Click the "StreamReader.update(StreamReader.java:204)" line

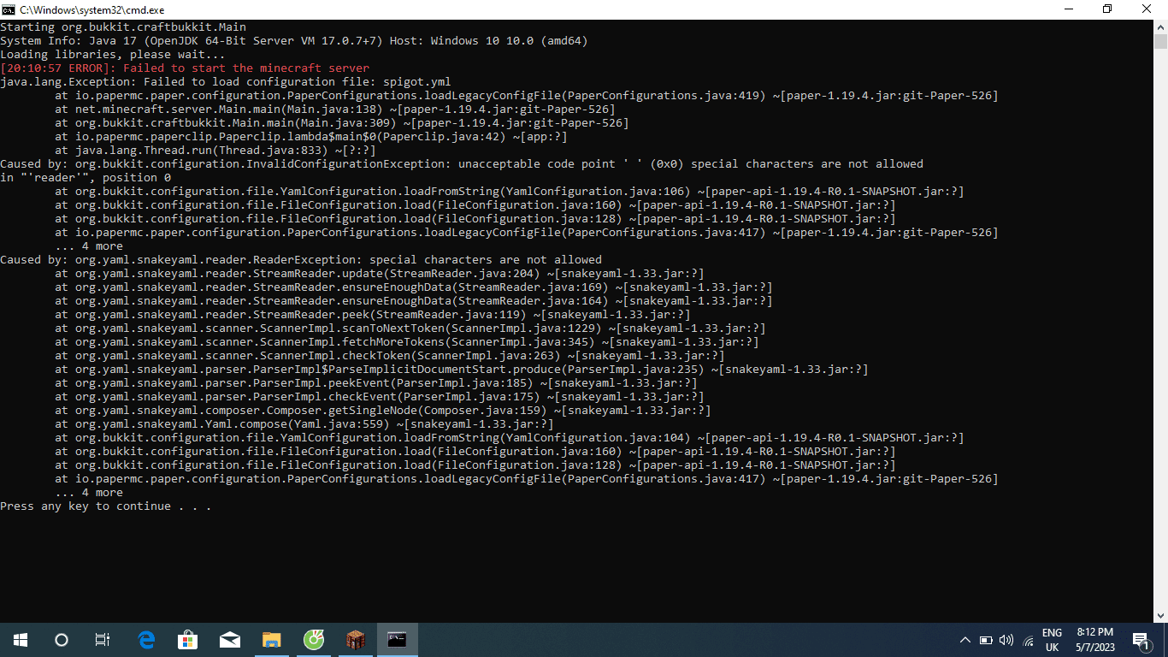click(380, 274)
